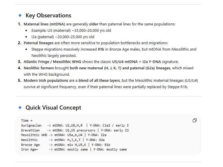The image size is (223, 167).
Task: Click the bold R1b in Steppe migrations bullet
Action: [x=101, y=49]
